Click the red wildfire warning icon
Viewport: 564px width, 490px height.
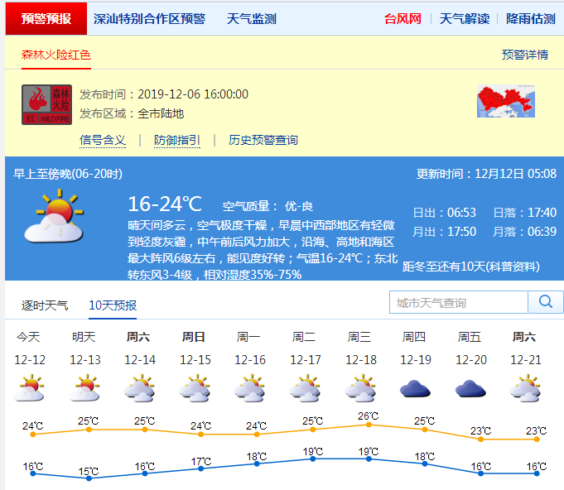point(47,104)
